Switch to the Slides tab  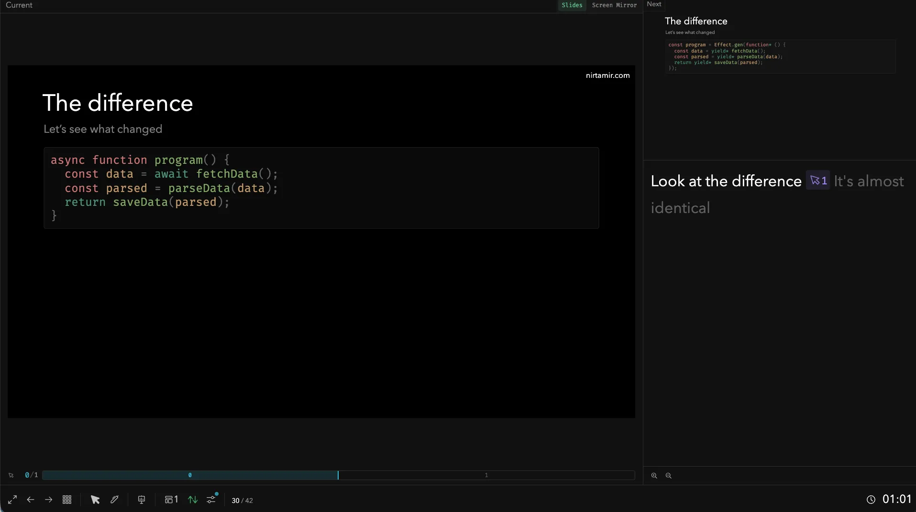tap(572, 5)
